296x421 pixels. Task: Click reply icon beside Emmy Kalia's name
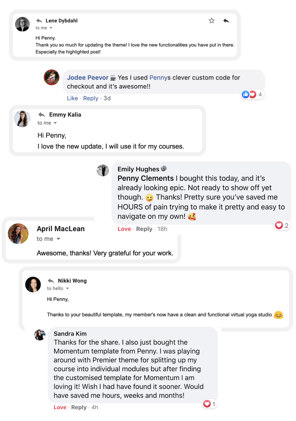[x=42, y=115]
